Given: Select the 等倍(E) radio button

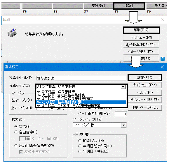Looking at the screenshot, I should [16, 126].
